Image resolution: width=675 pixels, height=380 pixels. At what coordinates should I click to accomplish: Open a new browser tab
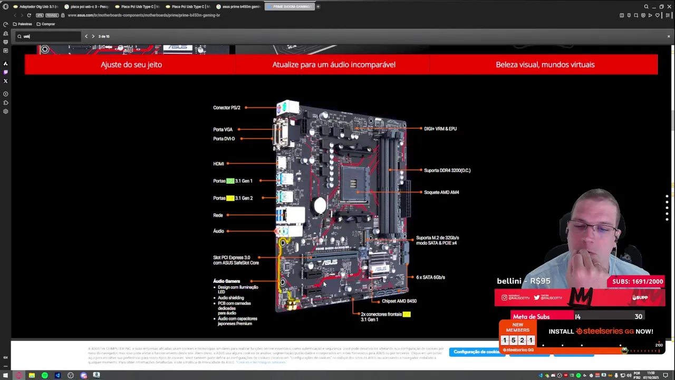click(x=318, y=6)
